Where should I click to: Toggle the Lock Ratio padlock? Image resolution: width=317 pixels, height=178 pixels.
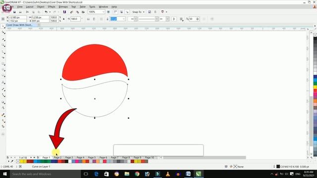(64, 19)
